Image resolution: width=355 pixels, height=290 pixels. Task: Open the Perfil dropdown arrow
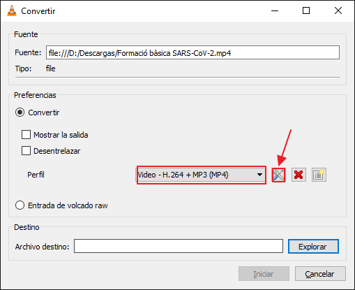pos(259,175)
